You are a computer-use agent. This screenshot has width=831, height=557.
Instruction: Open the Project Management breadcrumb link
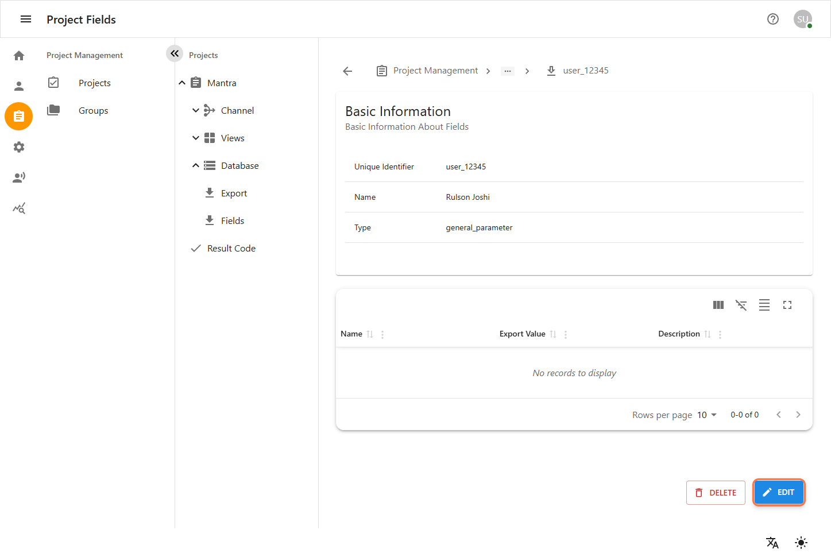point(435,70)
